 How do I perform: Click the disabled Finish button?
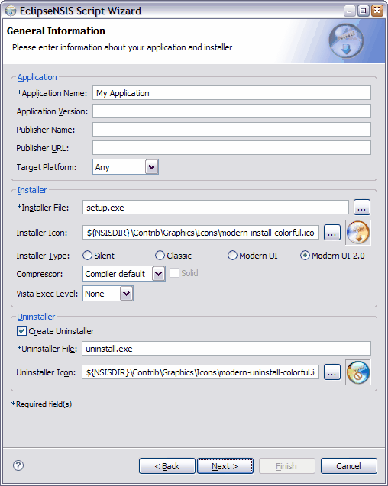[x=287, y=466]
